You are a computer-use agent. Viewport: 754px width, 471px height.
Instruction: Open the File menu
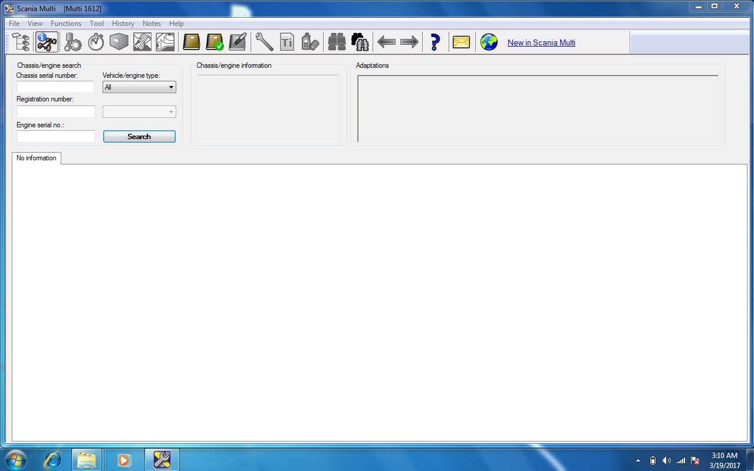tap(14, 24)
